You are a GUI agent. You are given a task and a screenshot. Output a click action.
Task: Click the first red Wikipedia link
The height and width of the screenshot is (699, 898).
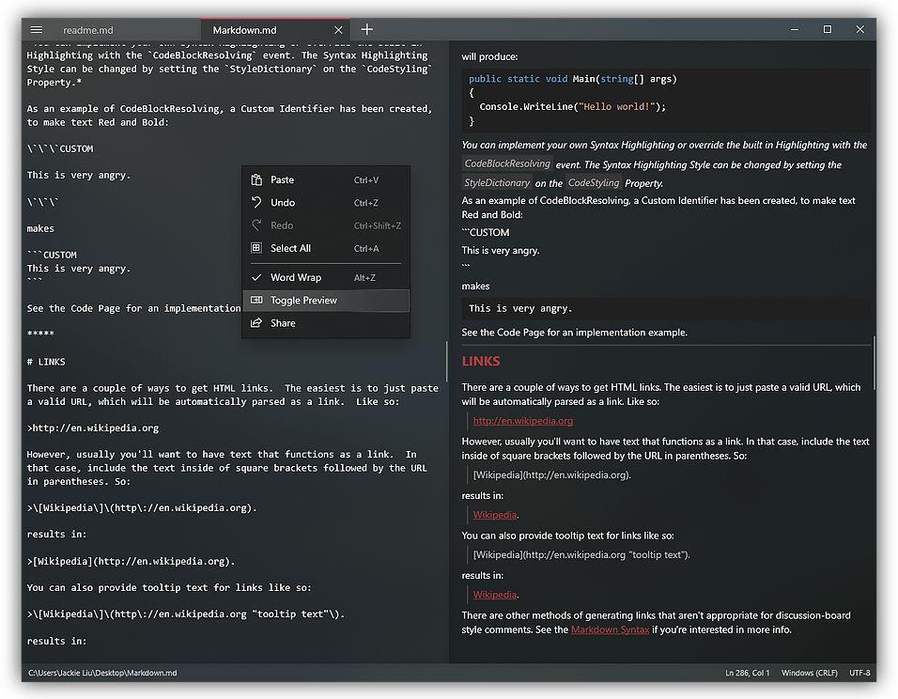[x=495, y=515]
